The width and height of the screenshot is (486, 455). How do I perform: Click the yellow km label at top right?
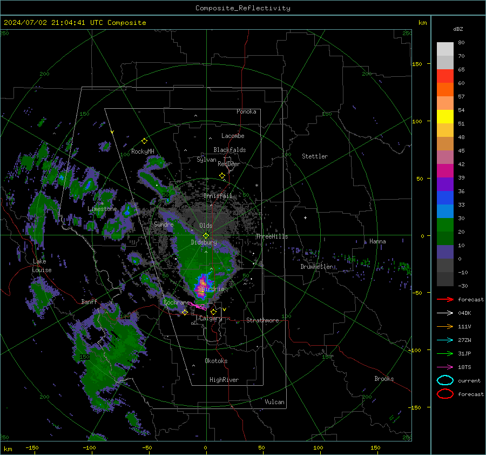[x=422, y=23]
